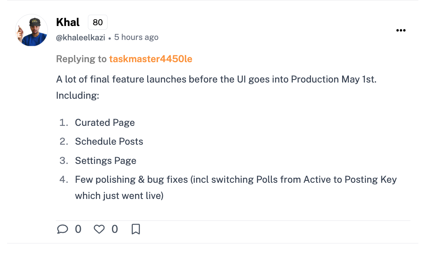Image resolution: width=427 pixels, height=260 pixels.
Task: Open Khal's profile avatar picture
Action: tap(32, 30)
